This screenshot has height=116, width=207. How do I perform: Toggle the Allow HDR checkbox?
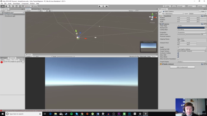click(178, 55)
